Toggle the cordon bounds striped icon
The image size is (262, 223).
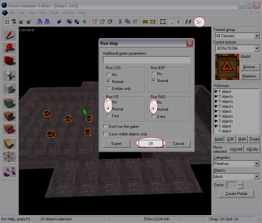(145, 22)
